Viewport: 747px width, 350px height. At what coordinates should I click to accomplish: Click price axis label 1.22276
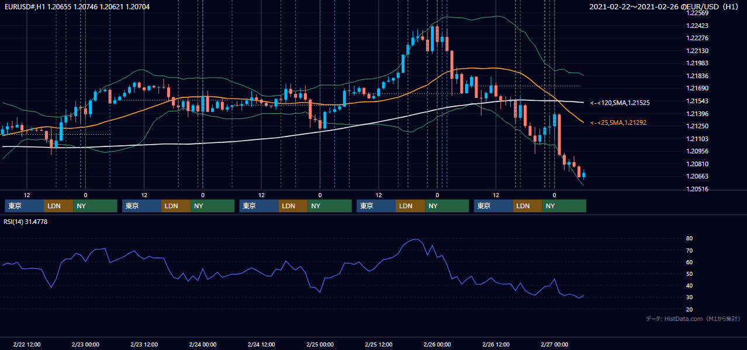(x=697, y=38)
